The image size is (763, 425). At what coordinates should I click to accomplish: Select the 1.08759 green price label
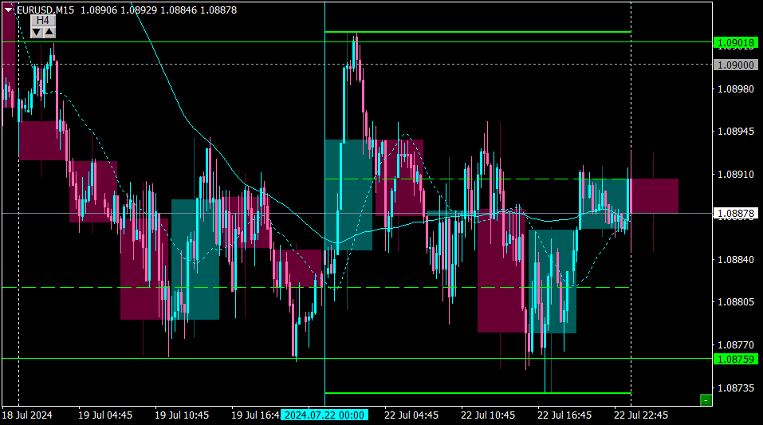736,360
